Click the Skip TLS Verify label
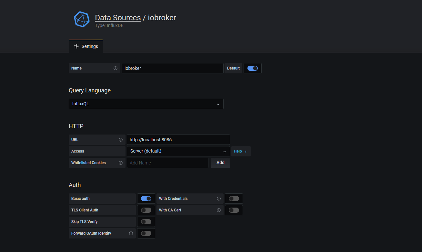 [85, 222]
